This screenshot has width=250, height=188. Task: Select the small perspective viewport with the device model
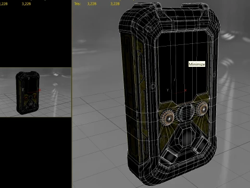pos(35,92)
